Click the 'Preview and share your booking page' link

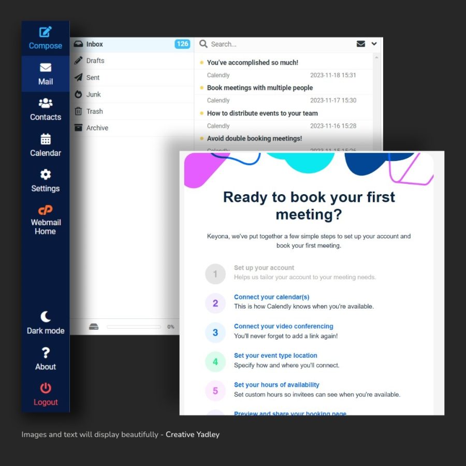290,413
